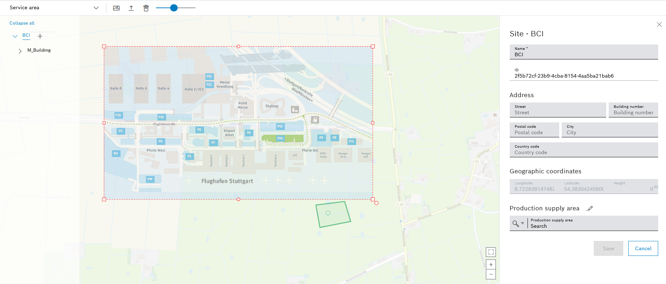Click the bottom-left handle of overlay image
Image resolution: width=666 pixels, height=284 pixels.
pyautogui.click(x=104, y=199)
